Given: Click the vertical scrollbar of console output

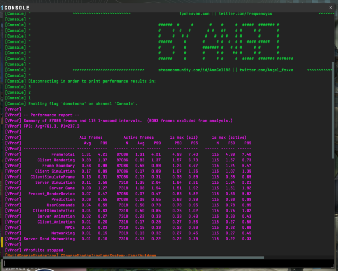Looking at the screenshot, I should click(333, 110).
